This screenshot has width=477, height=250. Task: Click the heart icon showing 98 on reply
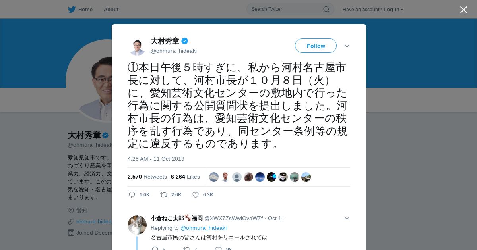point(218,248)
